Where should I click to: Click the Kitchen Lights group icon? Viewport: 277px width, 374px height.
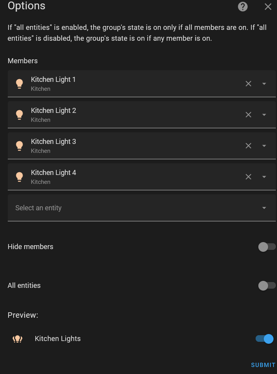click(17, 339)
